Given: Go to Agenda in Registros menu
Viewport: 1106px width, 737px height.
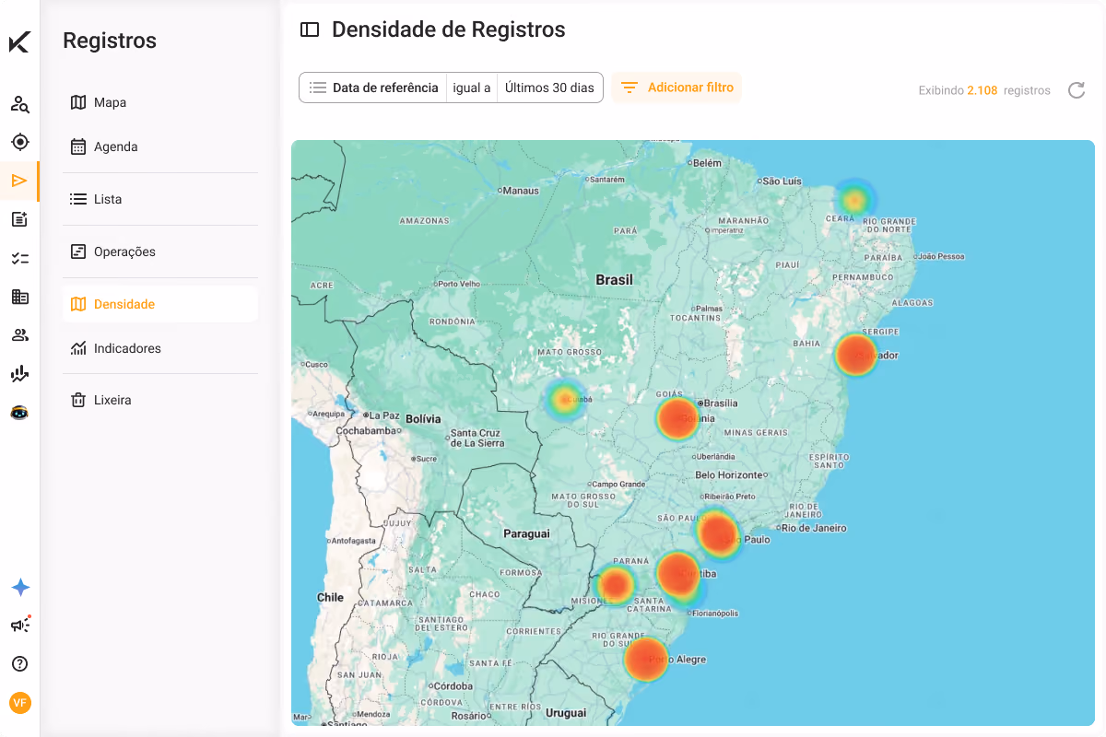Looking at the screenshot, I should click(x=160, y=146).
